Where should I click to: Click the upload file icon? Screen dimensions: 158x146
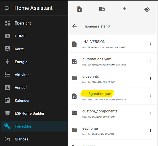124,9
